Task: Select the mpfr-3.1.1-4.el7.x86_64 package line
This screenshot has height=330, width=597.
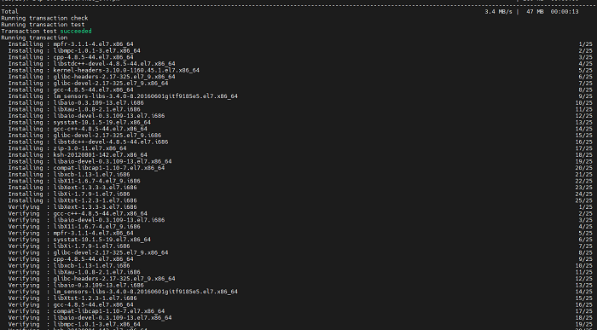Action: point(71,44)
